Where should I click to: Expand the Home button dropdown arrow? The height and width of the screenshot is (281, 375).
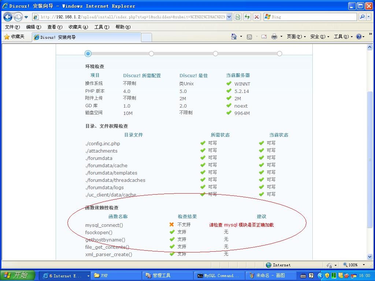point(241,37)
